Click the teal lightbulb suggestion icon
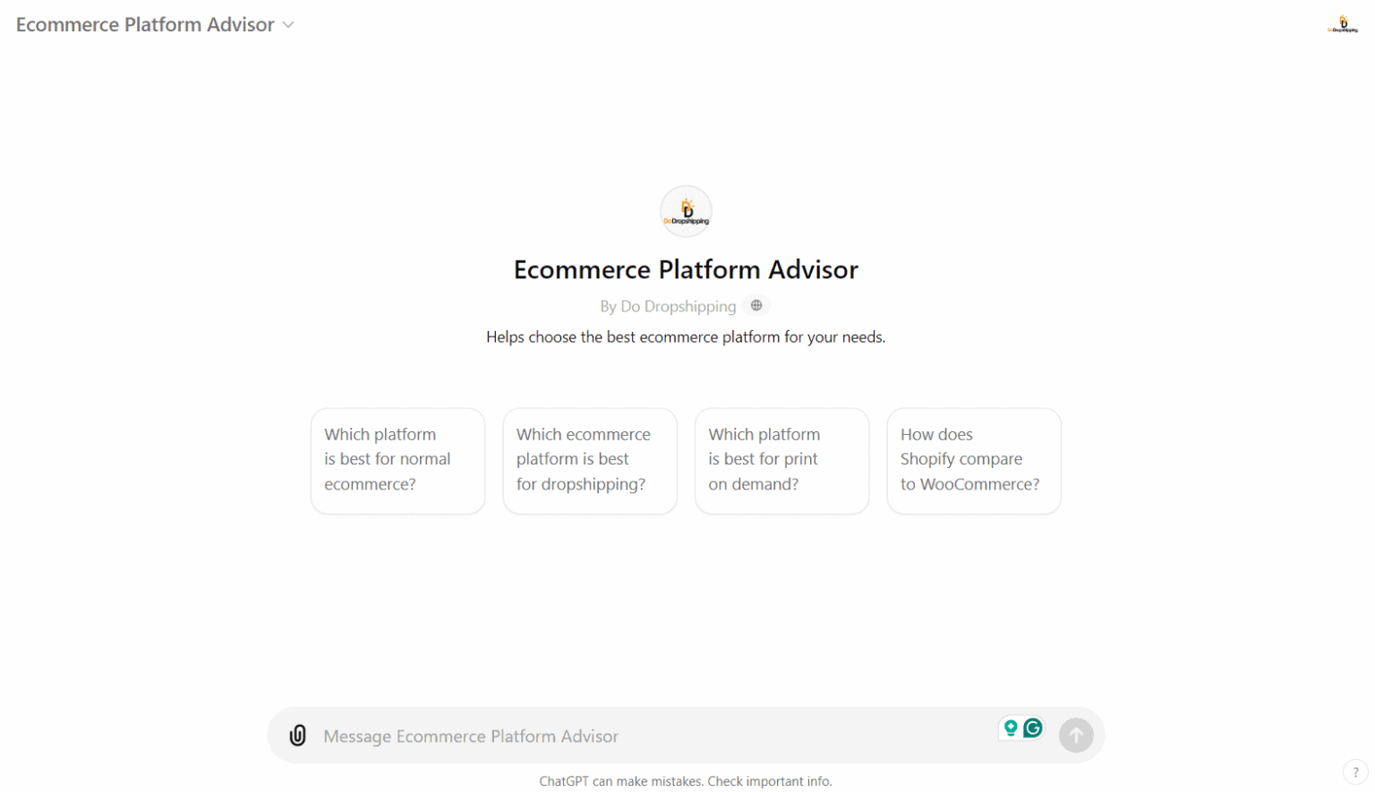 (1011, 728)
